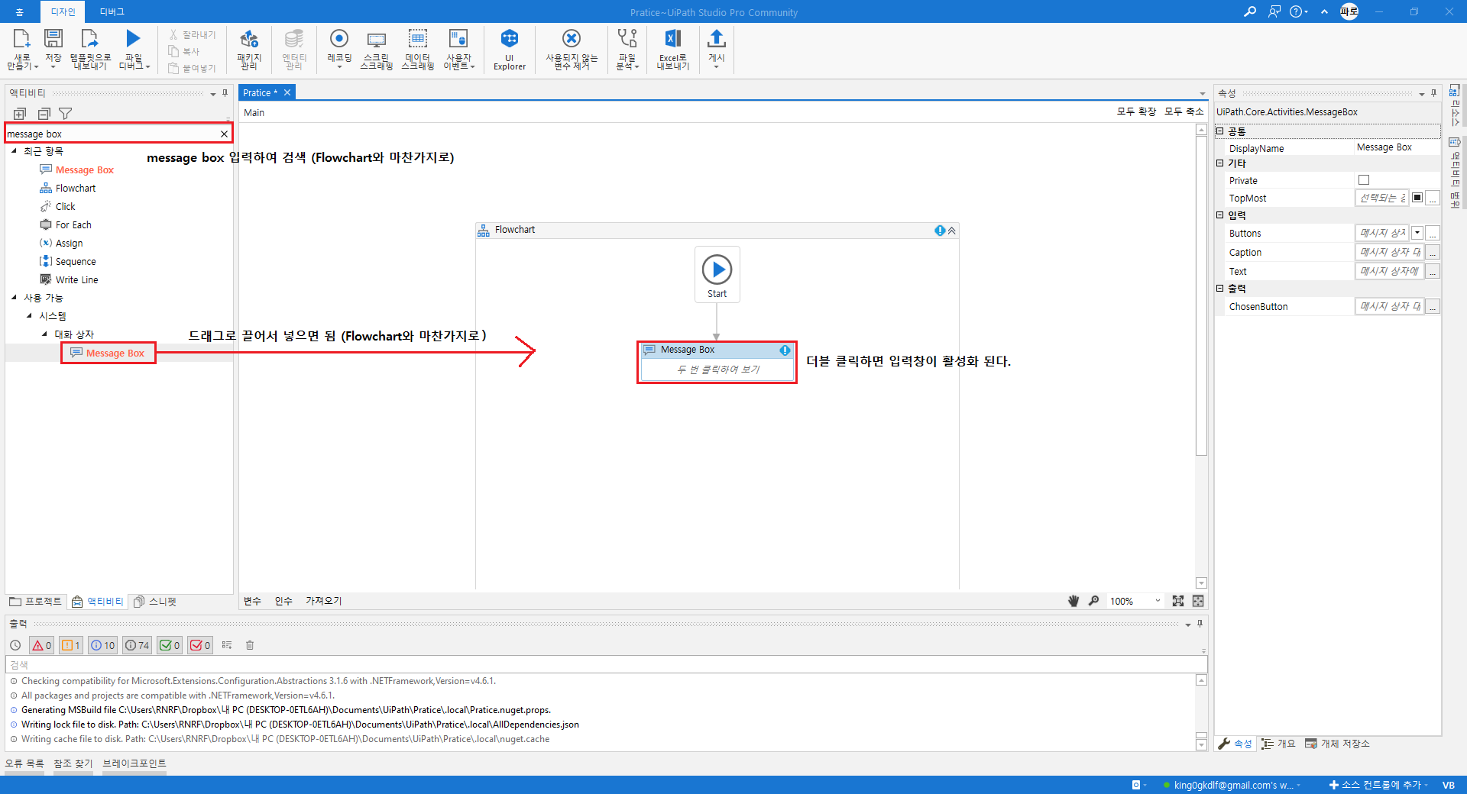
Task: Open expression editor for Text property
Action: [x=1433, y=271]
